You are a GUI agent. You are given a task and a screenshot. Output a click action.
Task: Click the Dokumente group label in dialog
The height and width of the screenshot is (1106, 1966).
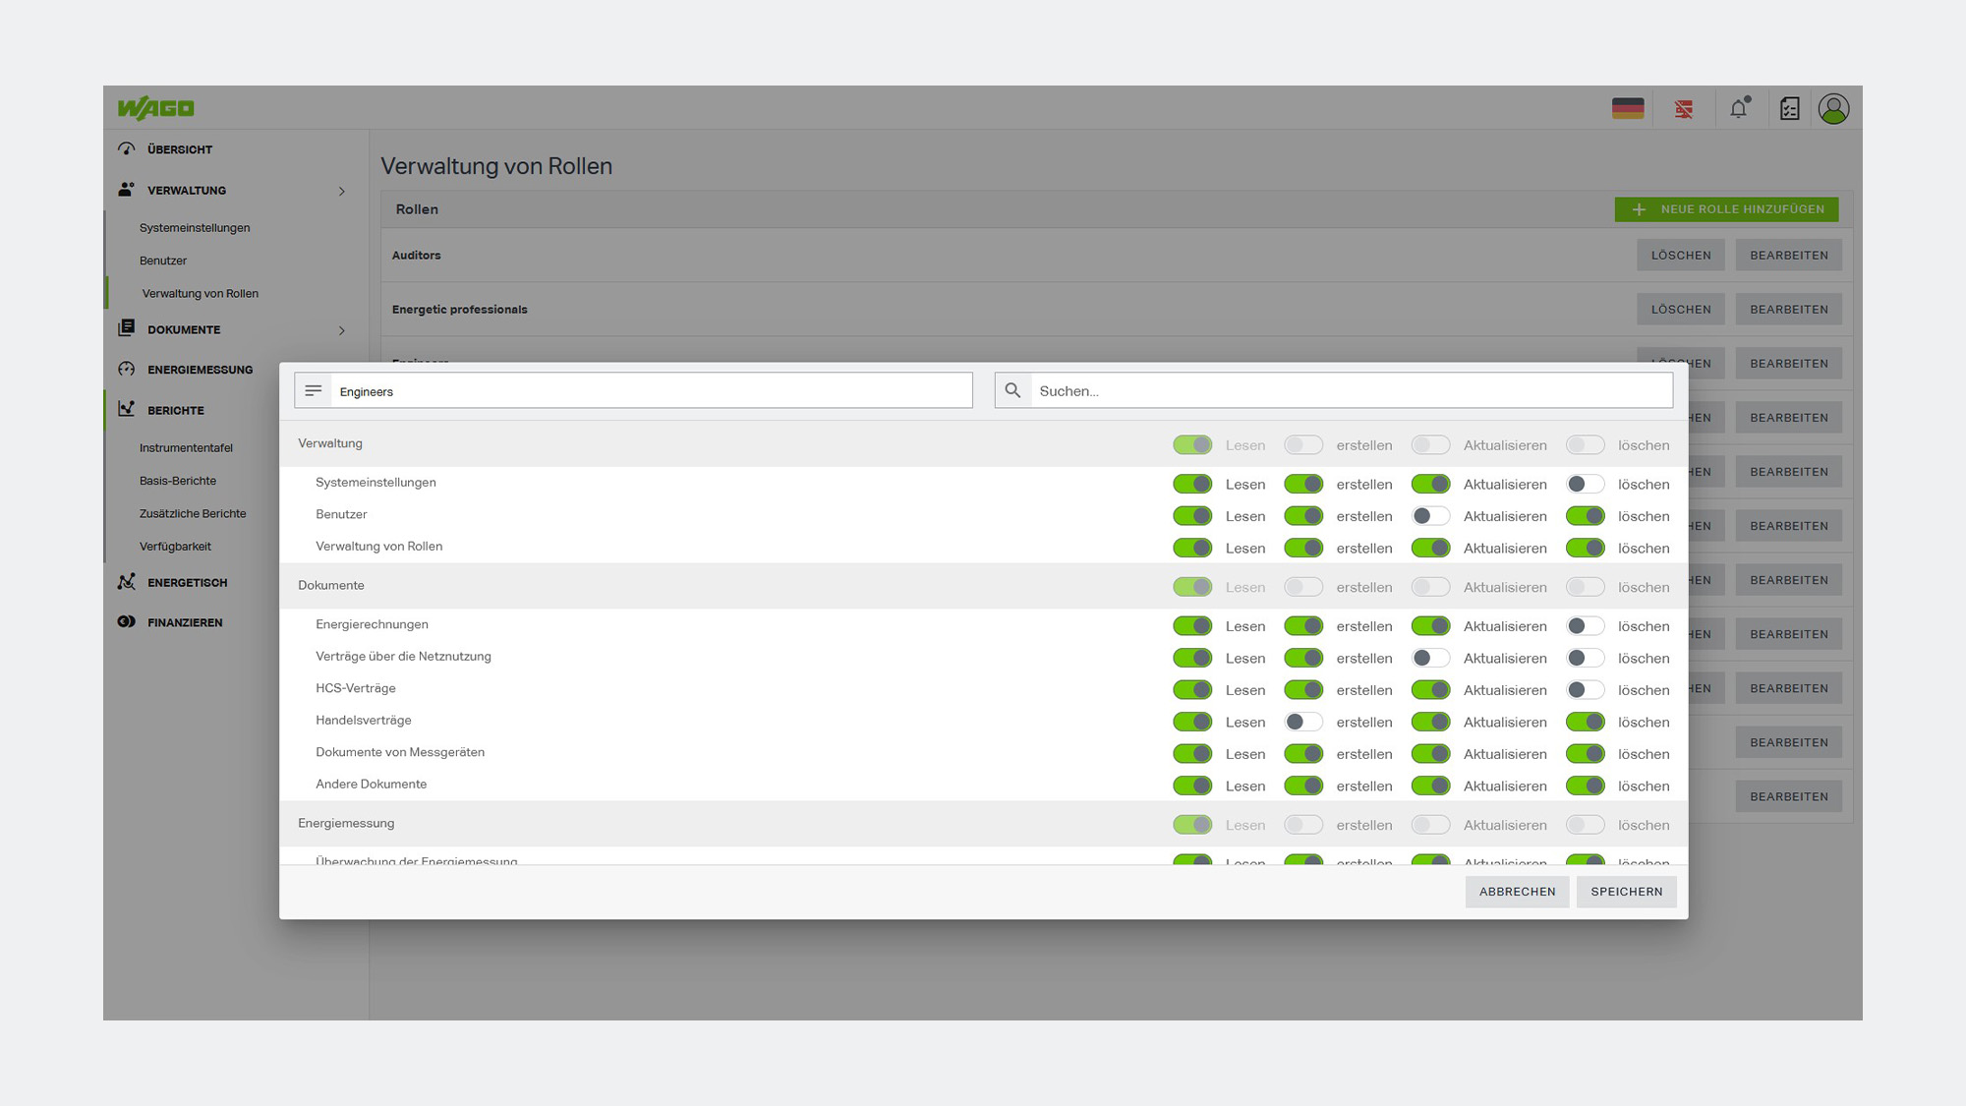[x=331, y=585]
